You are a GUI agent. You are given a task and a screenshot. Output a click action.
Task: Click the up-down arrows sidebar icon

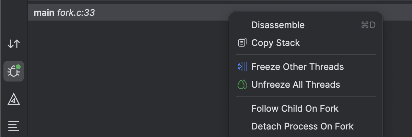14,44
